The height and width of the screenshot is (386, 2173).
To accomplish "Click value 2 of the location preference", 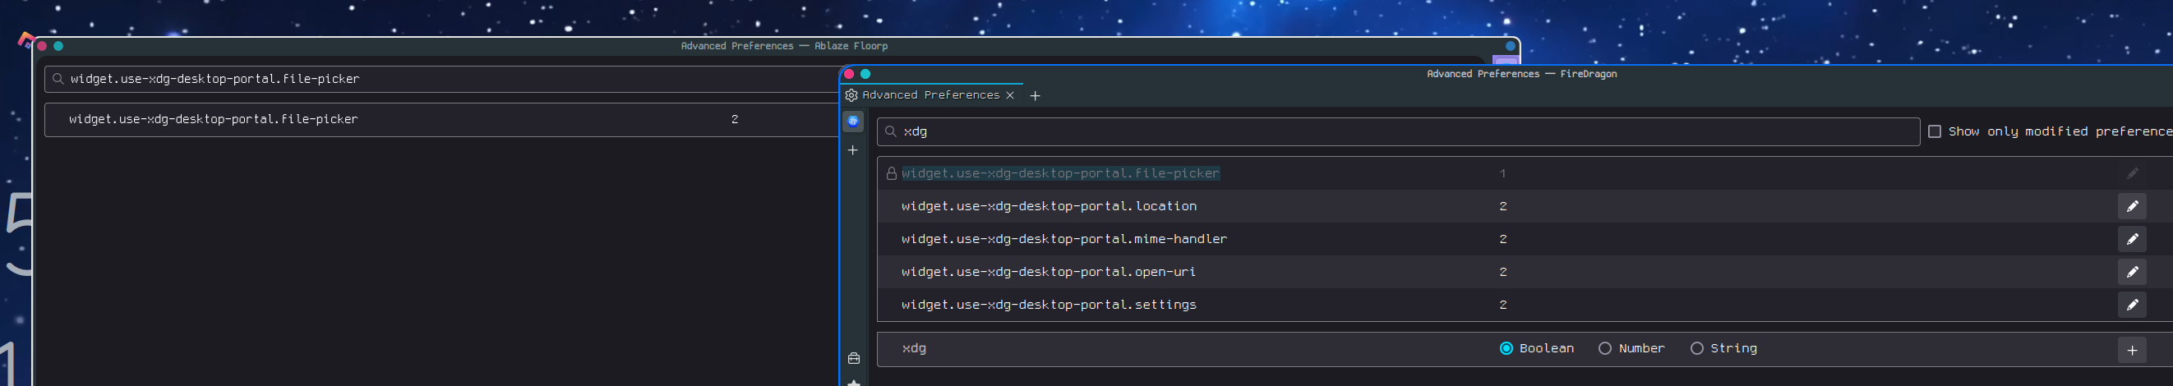I will [1502, 206].
